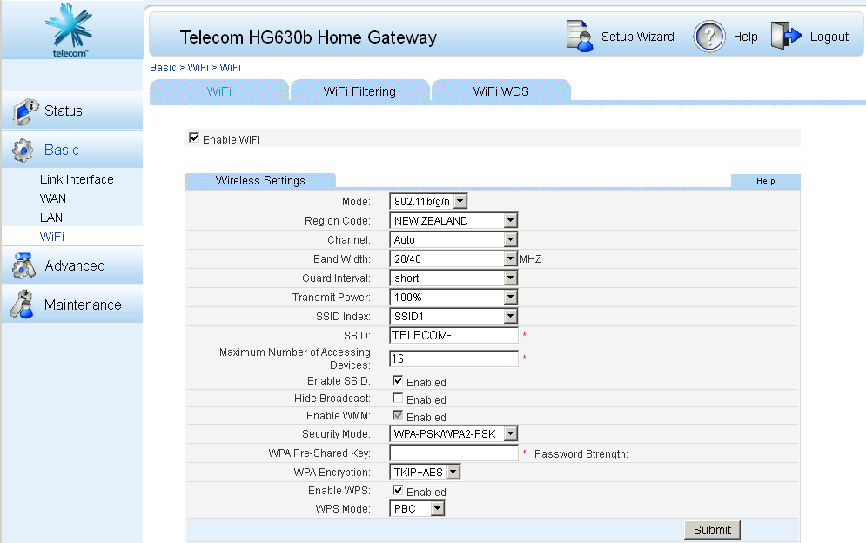Open the Maintenance menu section

tap(71, 305)
